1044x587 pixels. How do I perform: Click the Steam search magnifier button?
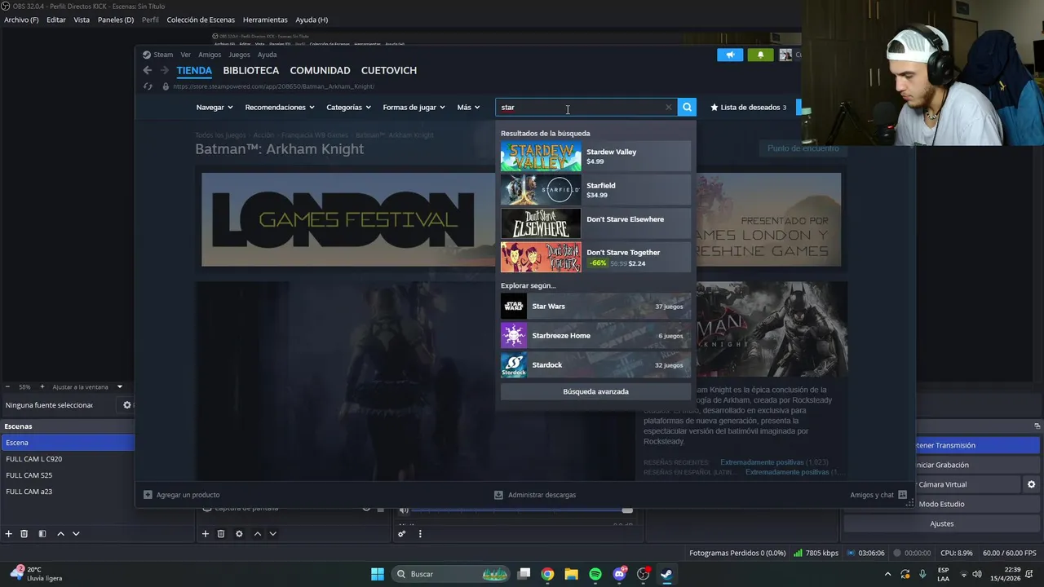[687, 107]
